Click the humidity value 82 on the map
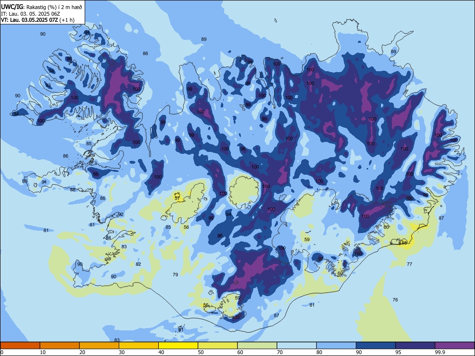Viewport: 475px width, 356px height. pyautogui.click(x=138, y=264)
